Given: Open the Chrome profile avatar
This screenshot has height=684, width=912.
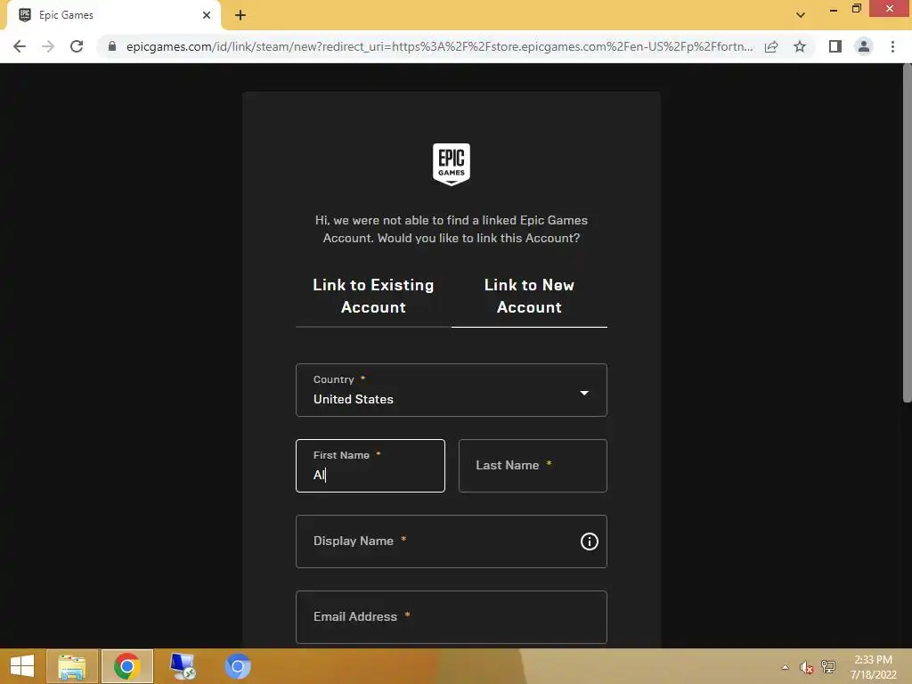Looking at the screenshot, I should tap(864, 46).
